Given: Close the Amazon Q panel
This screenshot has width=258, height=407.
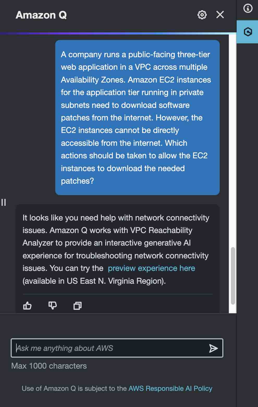Looking at the screenshot, I should point(220,15).
